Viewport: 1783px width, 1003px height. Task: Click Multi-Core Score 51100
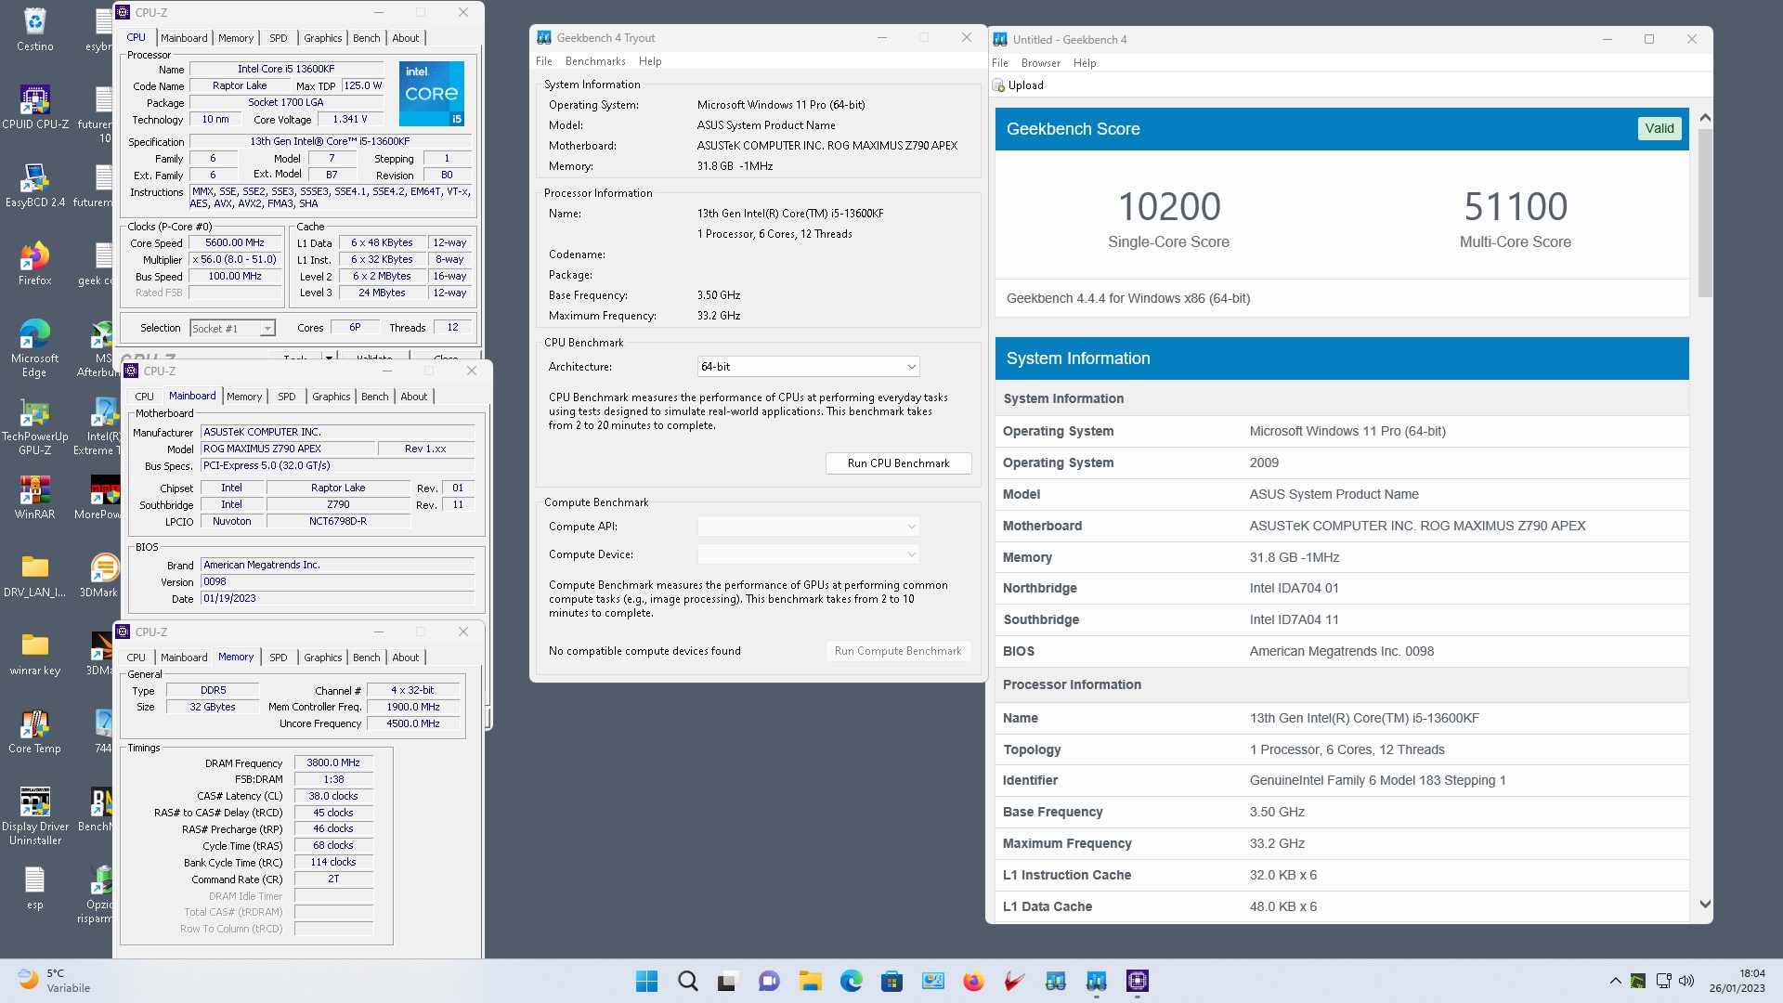pyautogui.click(x=1516, y=207)
